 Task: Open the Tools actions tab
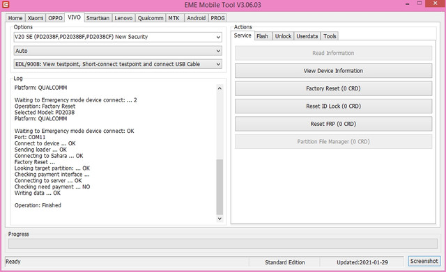coord(330,36)
